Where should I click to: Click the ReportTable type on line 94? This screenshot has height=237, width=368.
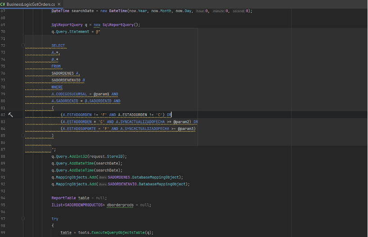(x=64, y=197)
